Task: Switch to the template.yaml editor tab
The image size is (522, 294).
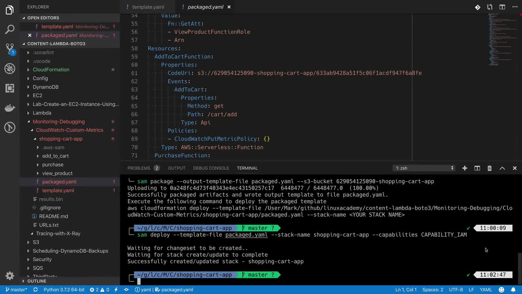Action: 148,7
